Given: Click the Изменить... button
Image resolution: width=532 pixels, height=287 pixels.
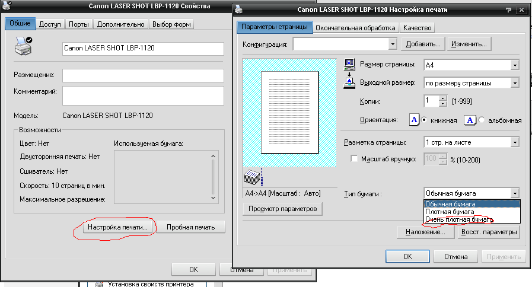Looking at the screenshot, I should 469,44.
